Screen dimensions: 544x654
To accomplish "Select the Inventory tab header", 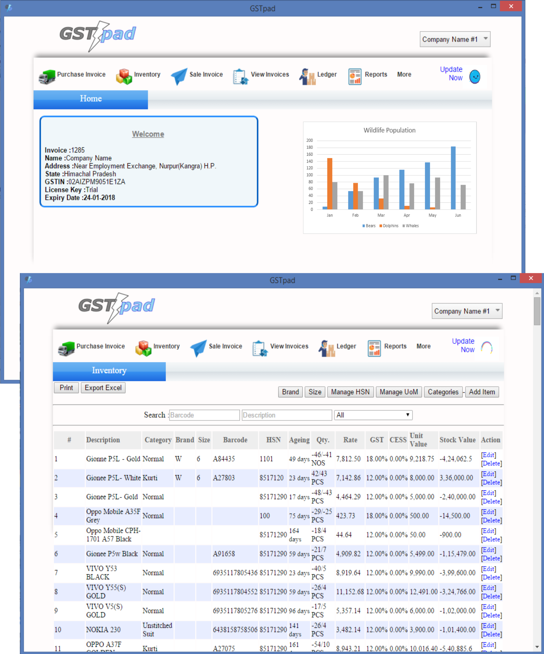I will click(109, 371).
